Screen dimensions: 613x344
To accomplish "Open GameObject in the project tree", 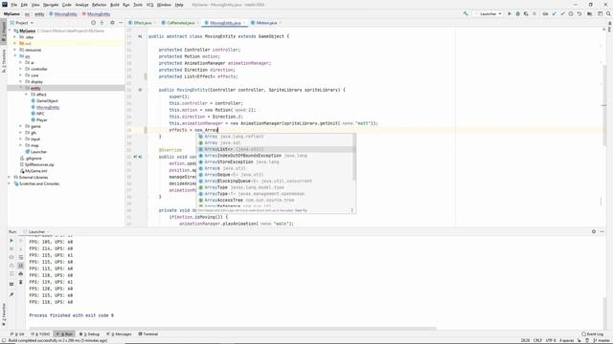I will [x=44, y=100].
